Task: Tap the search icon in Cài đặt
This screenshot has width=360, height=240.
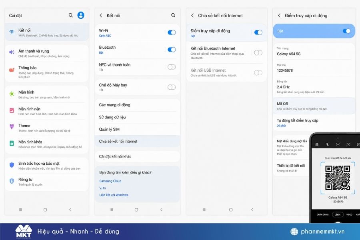Action: pos(71,15)
